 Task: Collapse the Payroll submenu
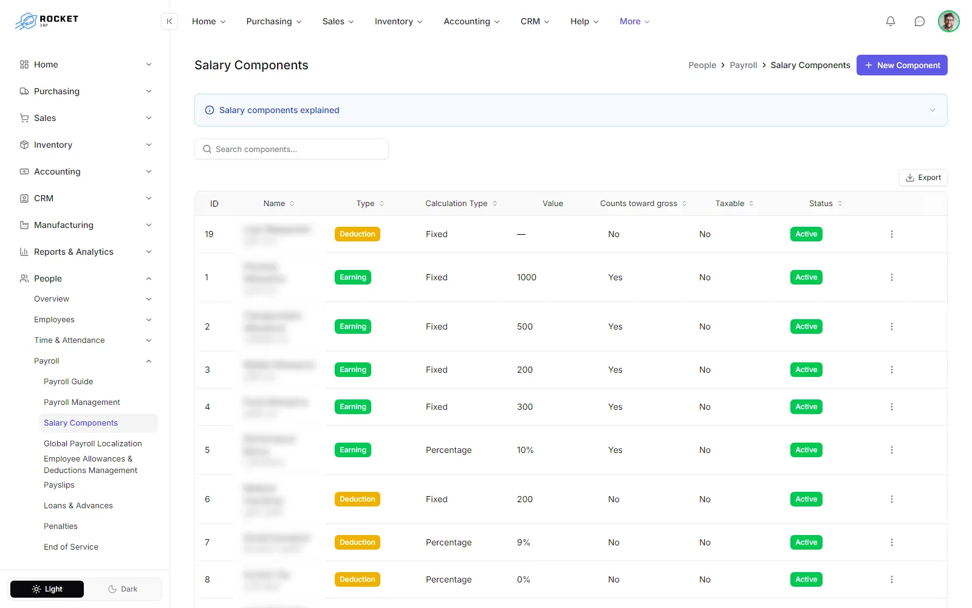[x=94, y=361]
